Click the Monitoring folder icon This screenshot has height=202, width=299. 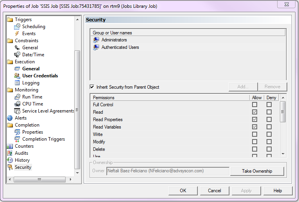10,90
